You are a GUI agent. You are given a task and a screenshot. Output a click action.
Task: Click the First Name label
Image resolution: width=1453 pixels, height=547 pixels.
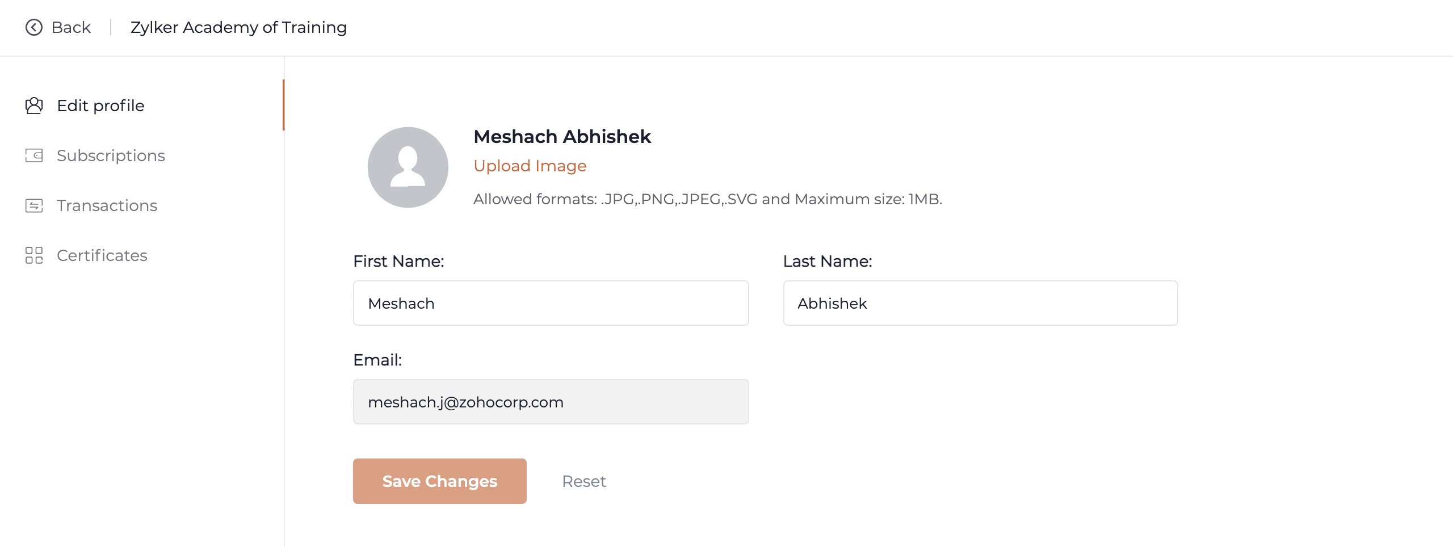(x=398, y=261)
